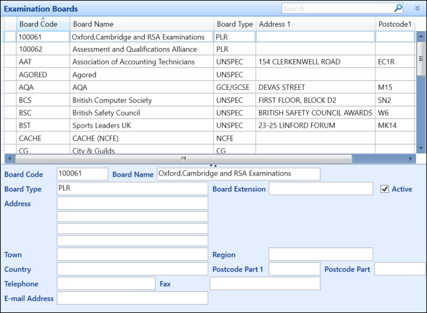This screenshot has width=427, height=313.
Task: Click Assessment and Qualifications Alliance cell
Action: [x=142, y=49]
